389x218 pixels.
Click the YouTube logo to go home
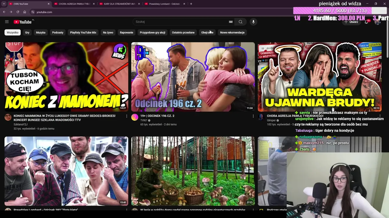coord(22,22)
